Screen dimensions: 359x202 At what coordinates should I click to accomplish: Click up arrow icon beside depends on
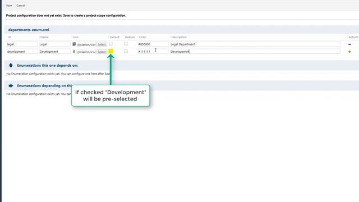[11, 65]
